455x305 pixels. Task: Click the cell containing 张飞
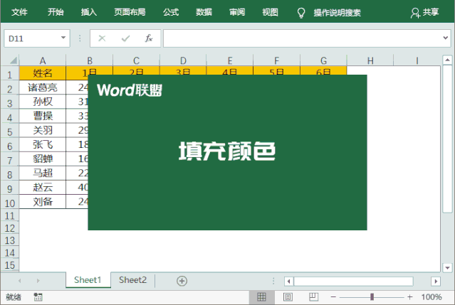[43, 144]
